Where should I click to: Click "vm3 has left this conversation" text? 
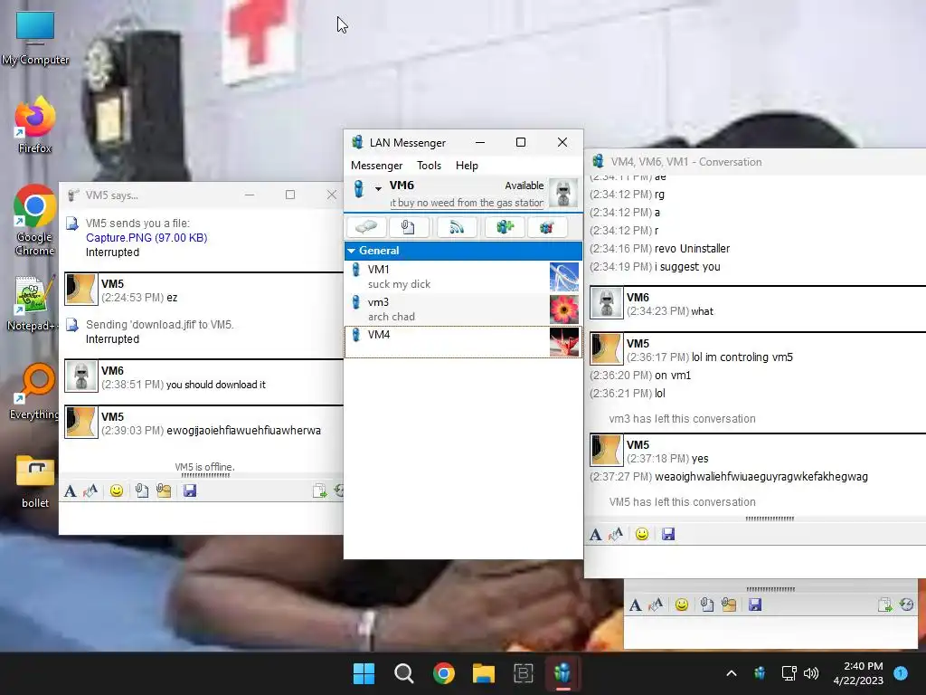click(x=682, y=419)
